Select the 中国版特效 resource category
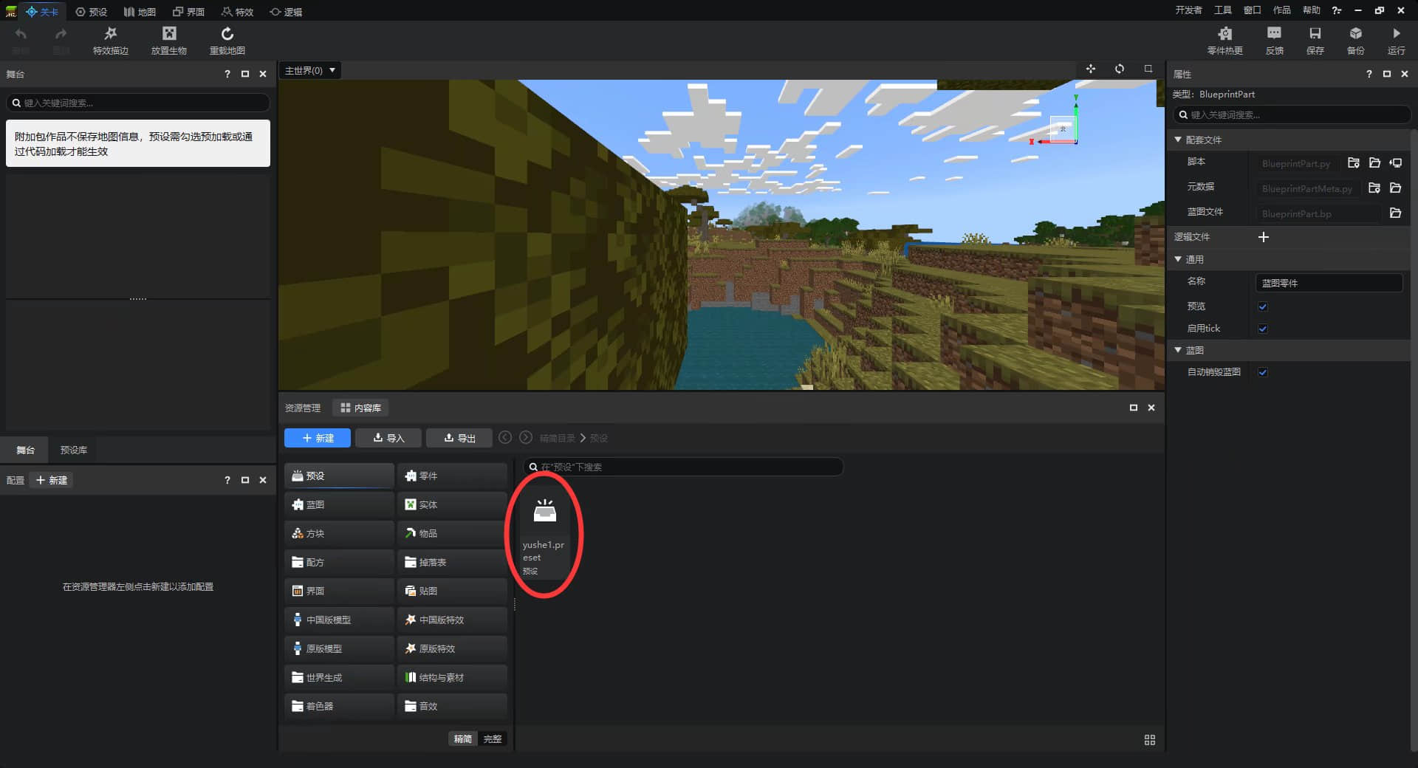The width and height of the screenshot is (1418, 768). coord(452,620)
